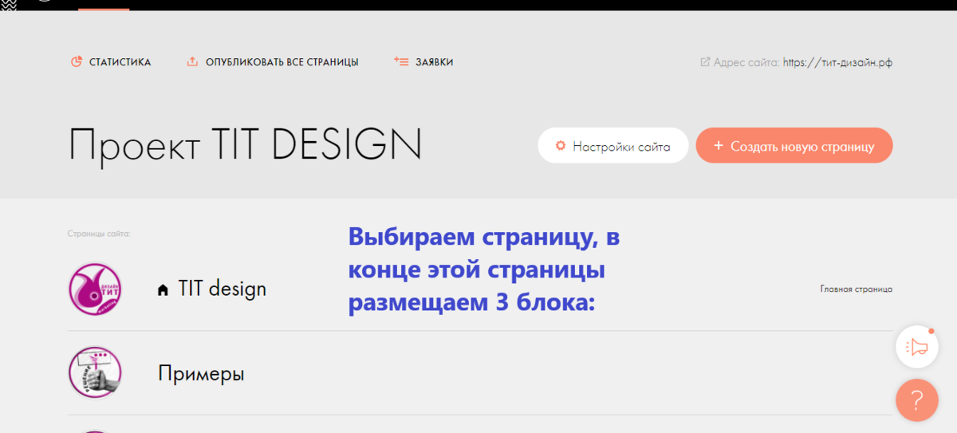The width and height of the screenshot is (957, 433).
Task: Click the external link icon near Адрес сайта
Action: point(705,61)
